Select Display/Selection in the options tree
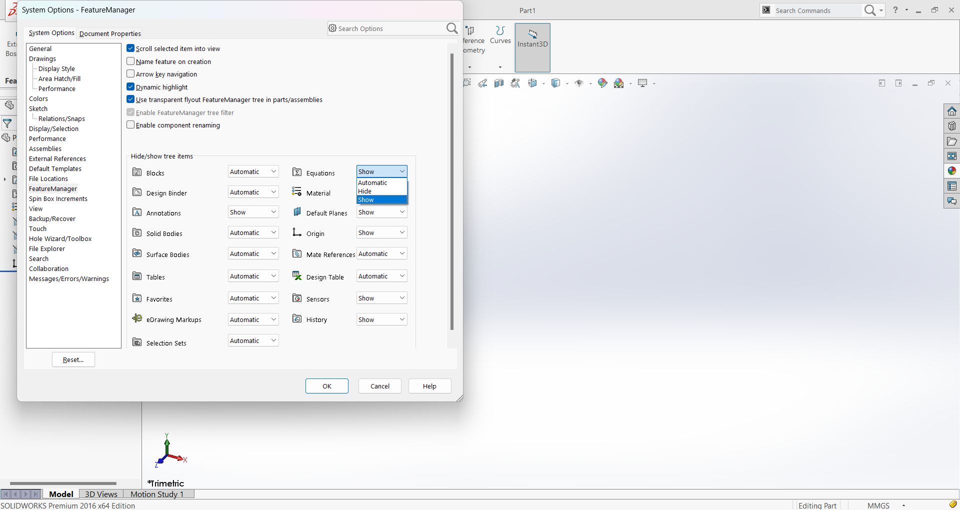Screen dimensions: 960x510 [x=53, y=128]
